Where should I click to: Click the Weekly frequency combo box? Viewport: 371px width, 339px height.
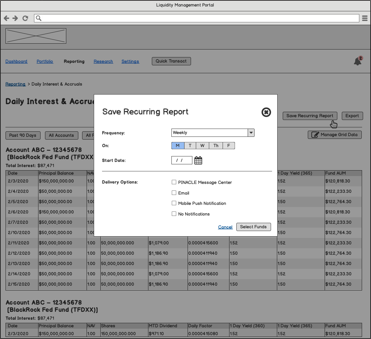coord(213,133)
